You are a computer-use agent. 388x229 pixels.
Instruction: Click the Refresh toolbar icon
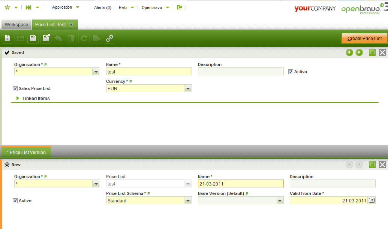click(x=84, y=38)
